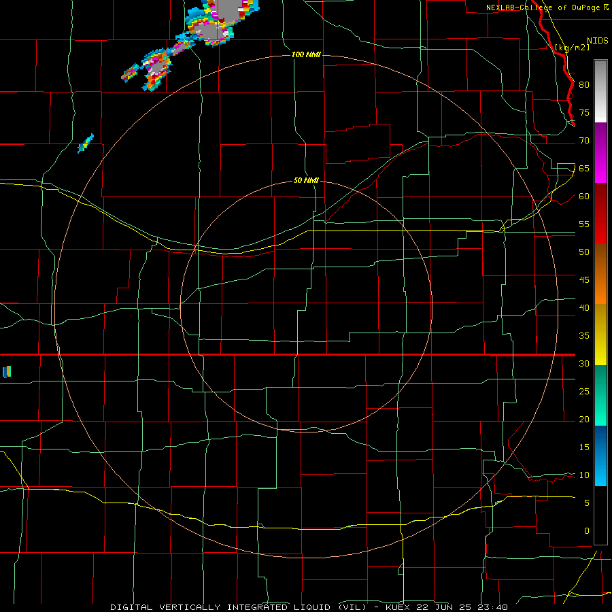Pick the gray-white segment of the color bar
612x612 pixels.
point(600,91)
